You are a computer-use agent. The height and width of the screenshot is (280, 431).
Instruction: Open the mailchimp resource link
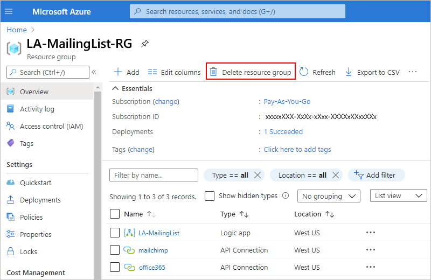(153, 250)
